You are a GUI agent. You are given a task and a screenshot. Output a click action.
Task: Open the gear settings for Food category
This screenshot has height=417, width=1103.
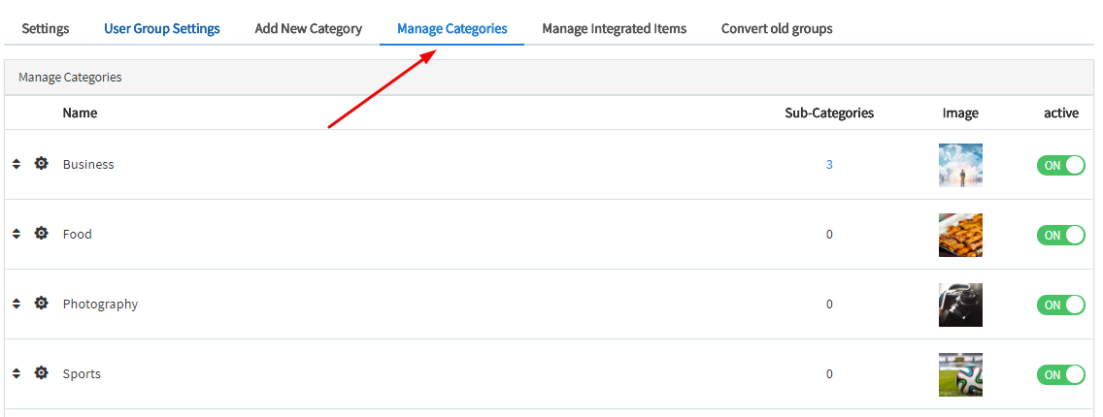click(x=41, y=234)
